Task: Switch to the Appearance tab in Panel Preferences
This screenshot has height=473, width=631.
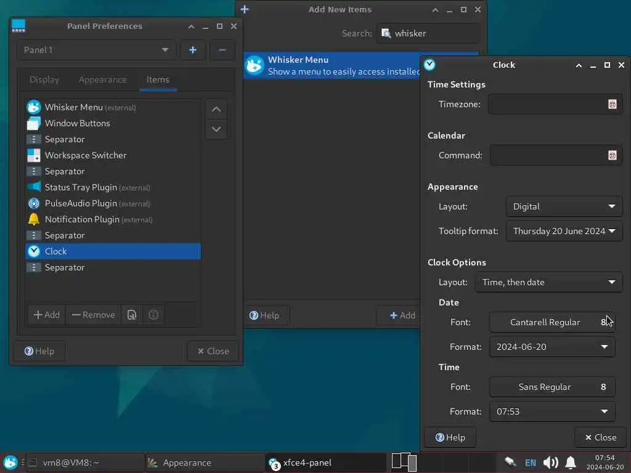Action: tap(103, 79)
